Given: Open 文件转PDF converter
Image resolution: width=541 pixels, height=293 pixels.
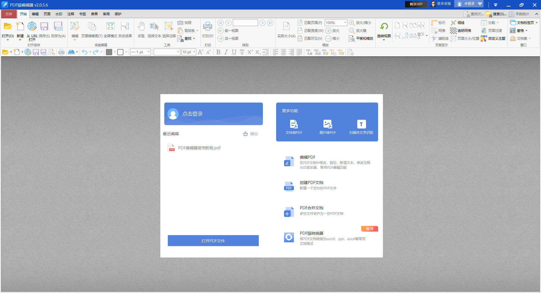Looking at the screenshot, I should point(294,127).
